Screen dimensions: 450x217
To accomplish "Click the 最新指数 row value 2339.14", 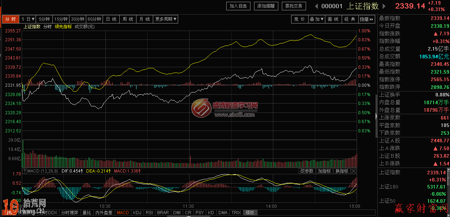I will point(440,18).
